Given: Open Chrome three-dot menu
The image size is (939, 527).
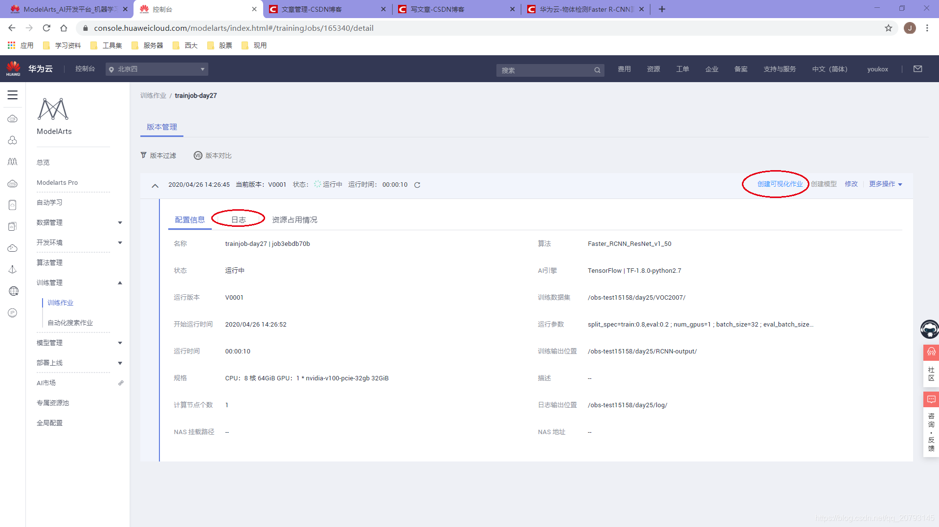Looking at the screenshot, I should point(927,28).
